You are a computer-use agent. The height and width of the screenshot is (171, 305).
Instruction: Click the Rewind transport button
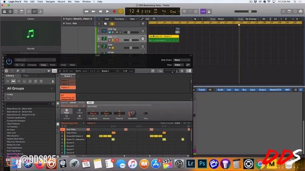[86, 11]
